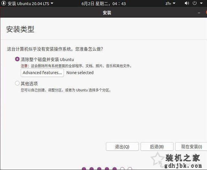Screen dimensions: 207x170
Task: Click the power icon in top bar
Action: point(195,3)
